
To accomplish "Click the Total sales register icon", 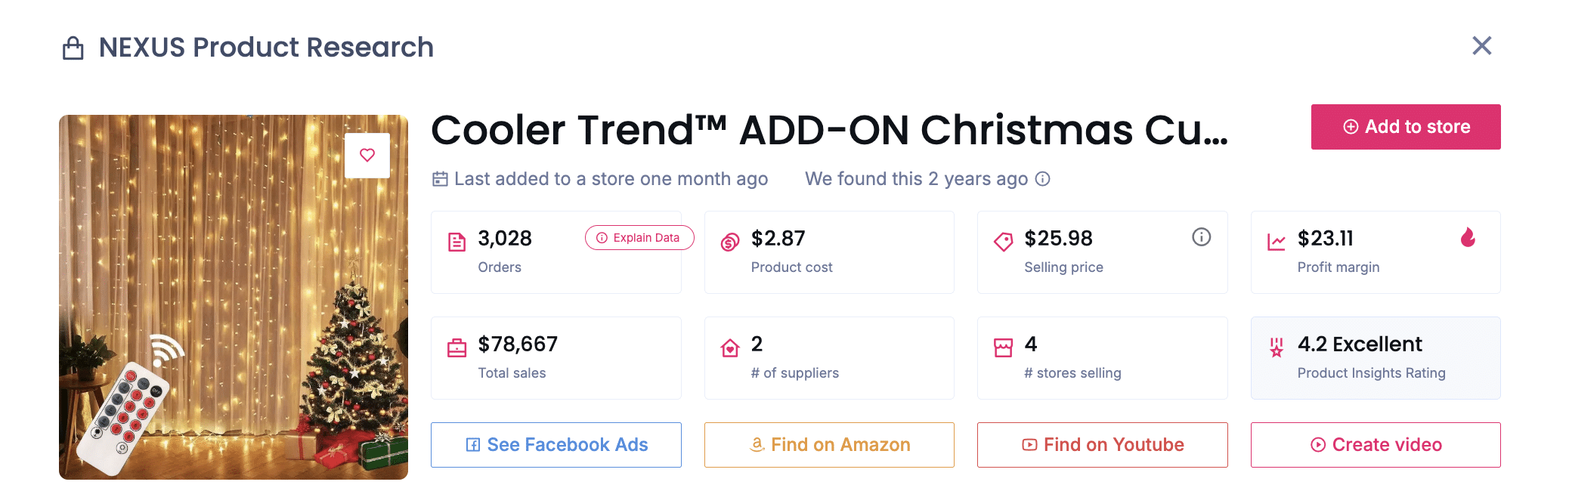I will pos(457,347).
